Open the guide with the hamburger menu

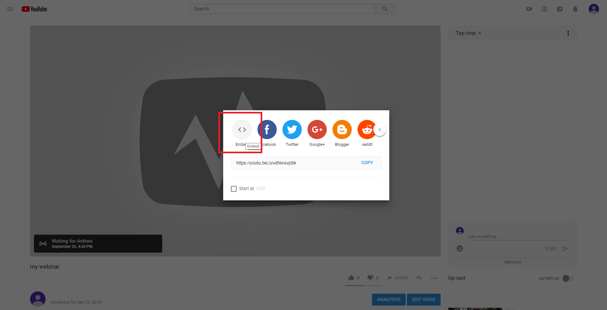(x=10, y=9)
